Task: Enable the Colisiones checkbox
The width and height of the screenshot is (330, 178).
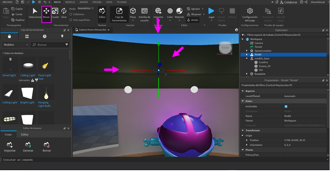Action: [71, 15]
